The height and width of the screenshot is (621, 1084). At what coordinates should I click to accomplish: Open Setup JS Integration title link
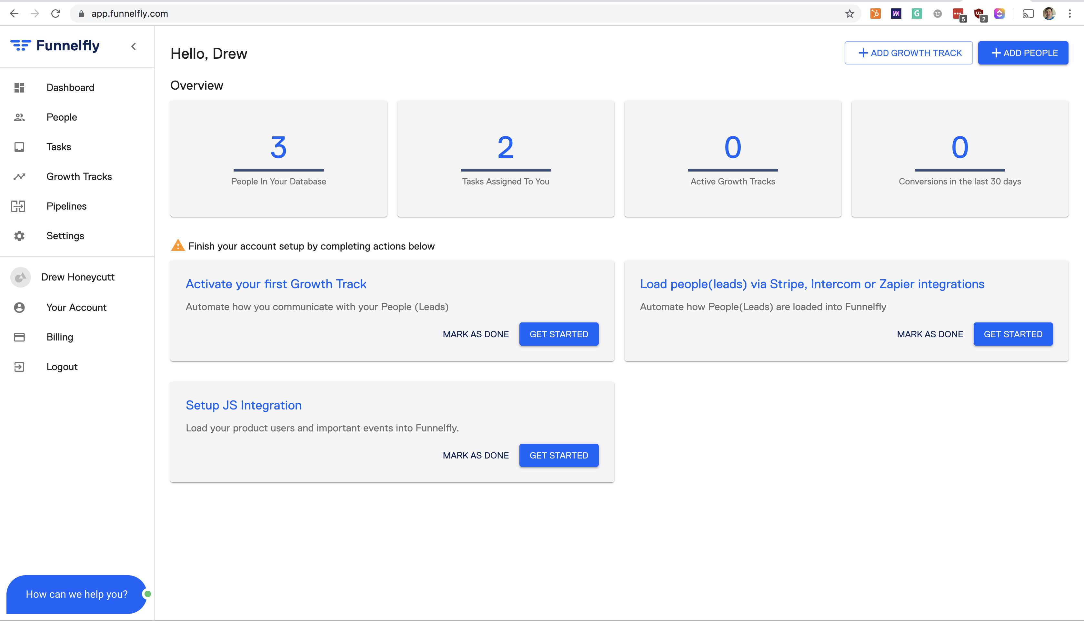243,405
